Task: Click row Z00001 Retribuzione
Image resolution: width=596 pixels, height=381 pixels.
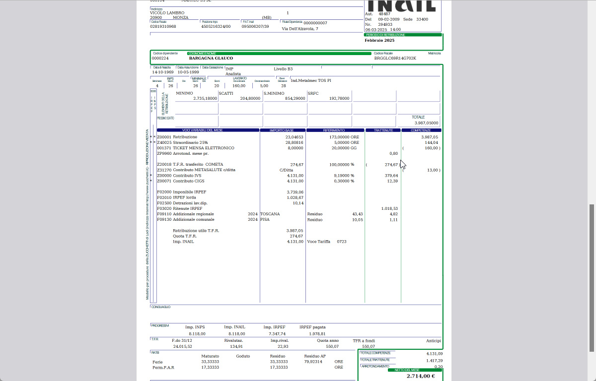Action: [298, 137]
